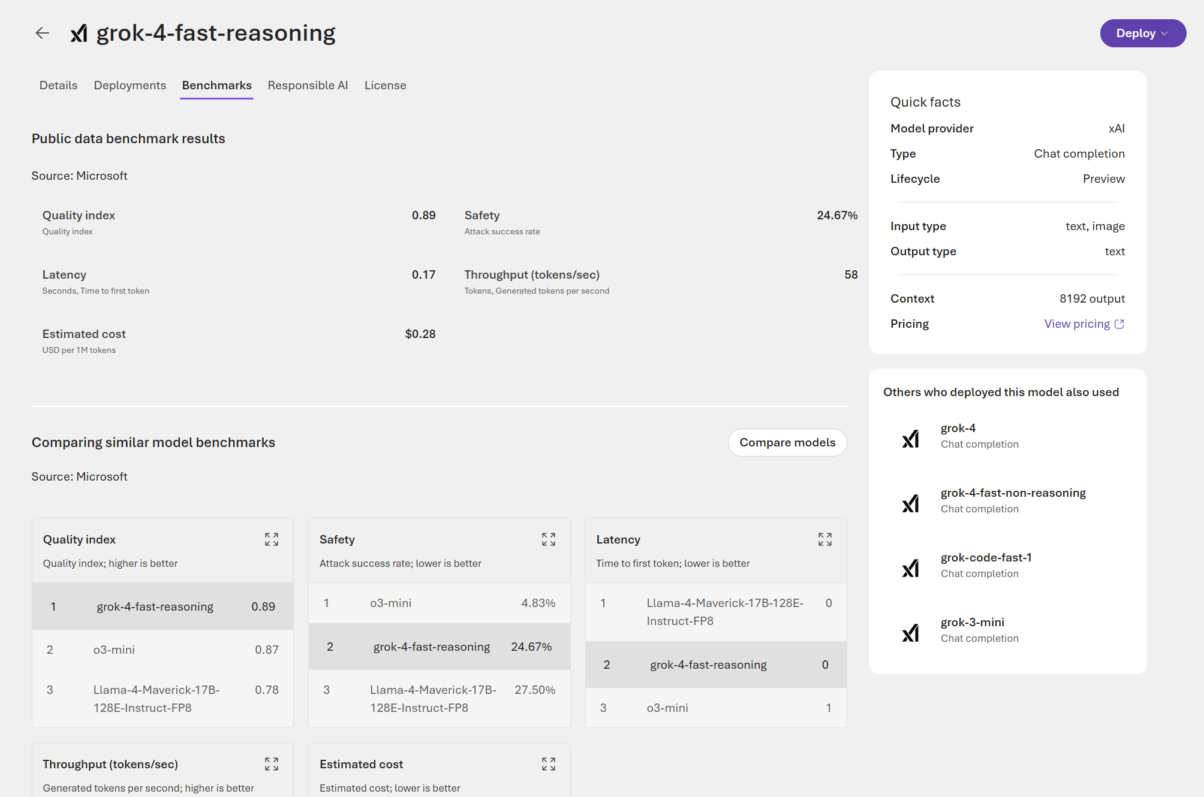Switch to the Deployments tab
The height and width of the screenshot is (797, 1204).
coord(130,85)
